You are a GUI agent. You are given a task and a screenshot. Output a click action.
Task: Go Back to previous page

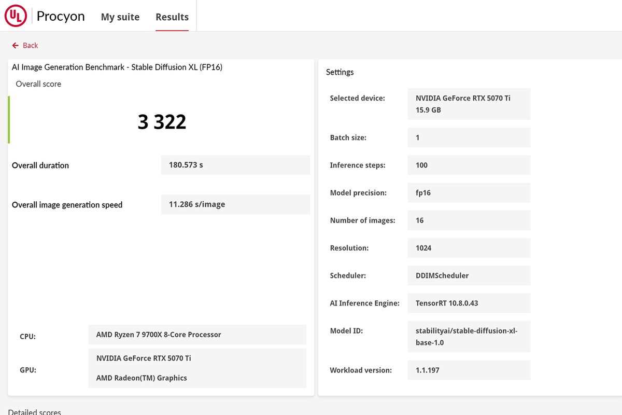point(25,46)
